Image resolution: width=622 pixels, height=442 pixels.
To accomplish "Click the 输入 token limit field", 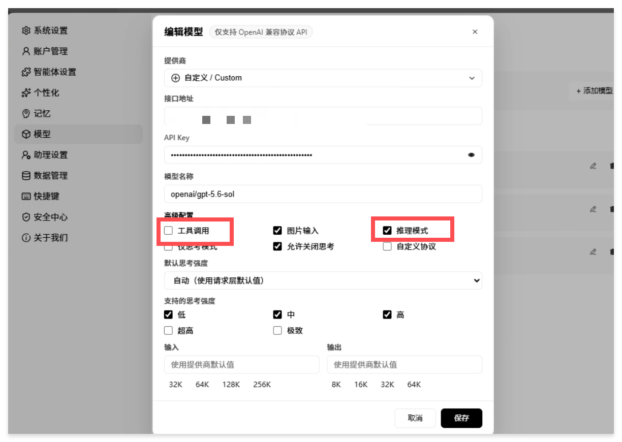I will pos(242,365).
